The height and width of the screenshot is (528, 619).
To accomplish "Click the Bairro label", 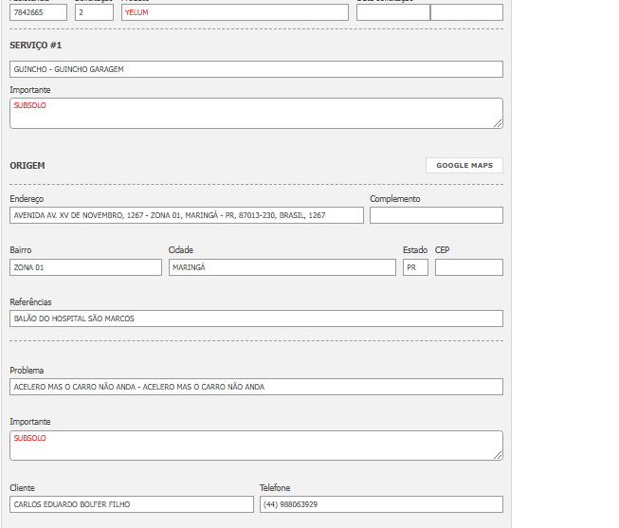I will tap(21, 250).
